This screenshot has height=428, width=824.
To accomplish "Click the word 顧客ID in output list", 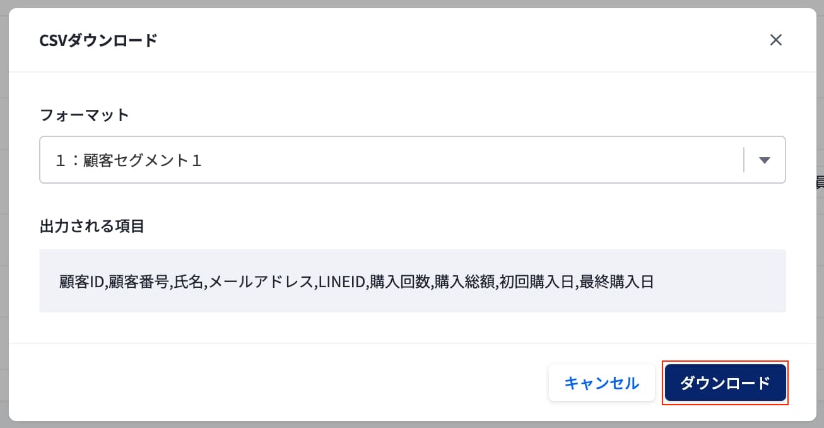I will tap(81, 282).
